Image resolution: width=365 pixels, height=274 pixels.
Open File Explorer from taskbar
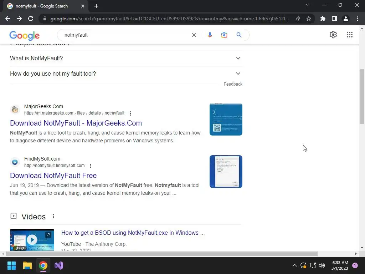27,265
